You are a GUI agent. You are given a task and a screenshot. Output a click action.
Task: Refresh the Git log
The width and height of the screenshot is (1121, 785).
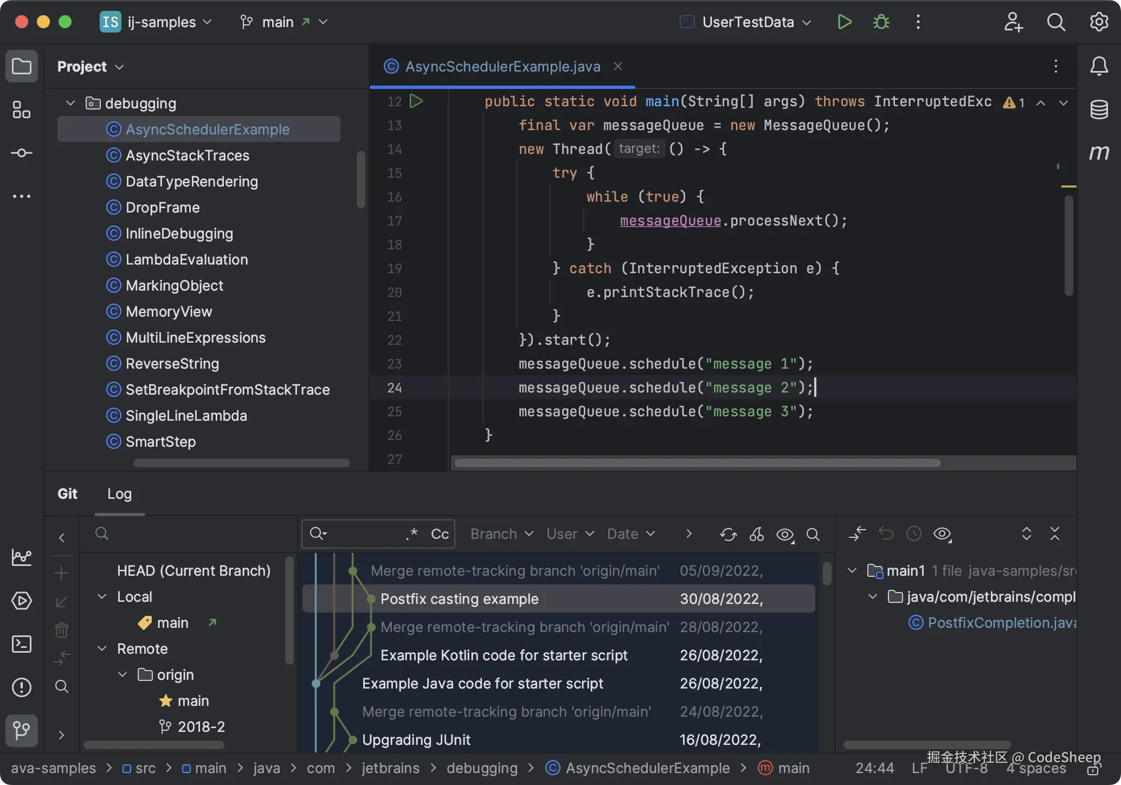pyautogui.click(x=728, y=535)
